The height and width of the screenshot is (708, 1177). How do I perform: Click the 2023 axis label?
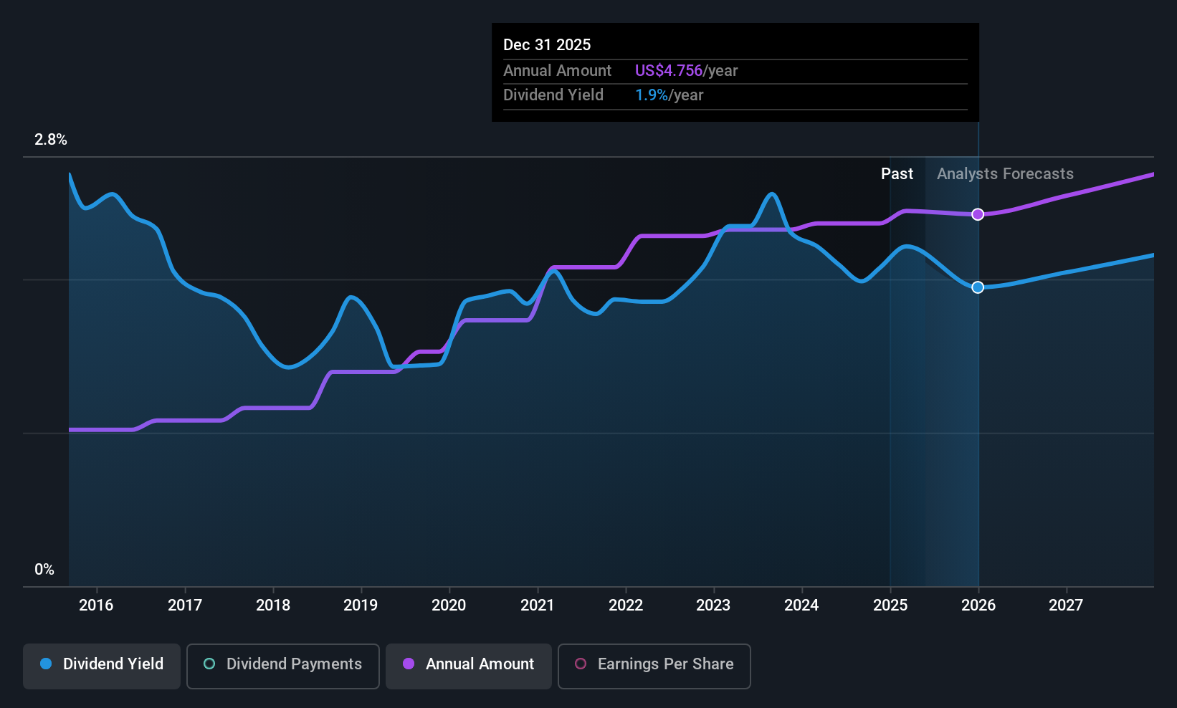point(713,606)
